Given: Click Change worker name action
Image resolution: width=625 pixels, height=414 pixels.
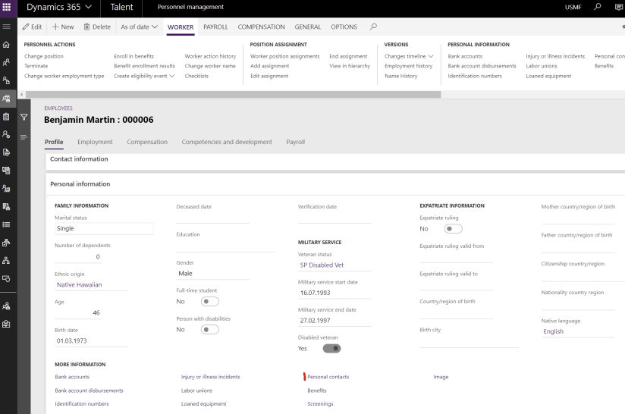Looking at the screenshot, I should tap(210, 66).
